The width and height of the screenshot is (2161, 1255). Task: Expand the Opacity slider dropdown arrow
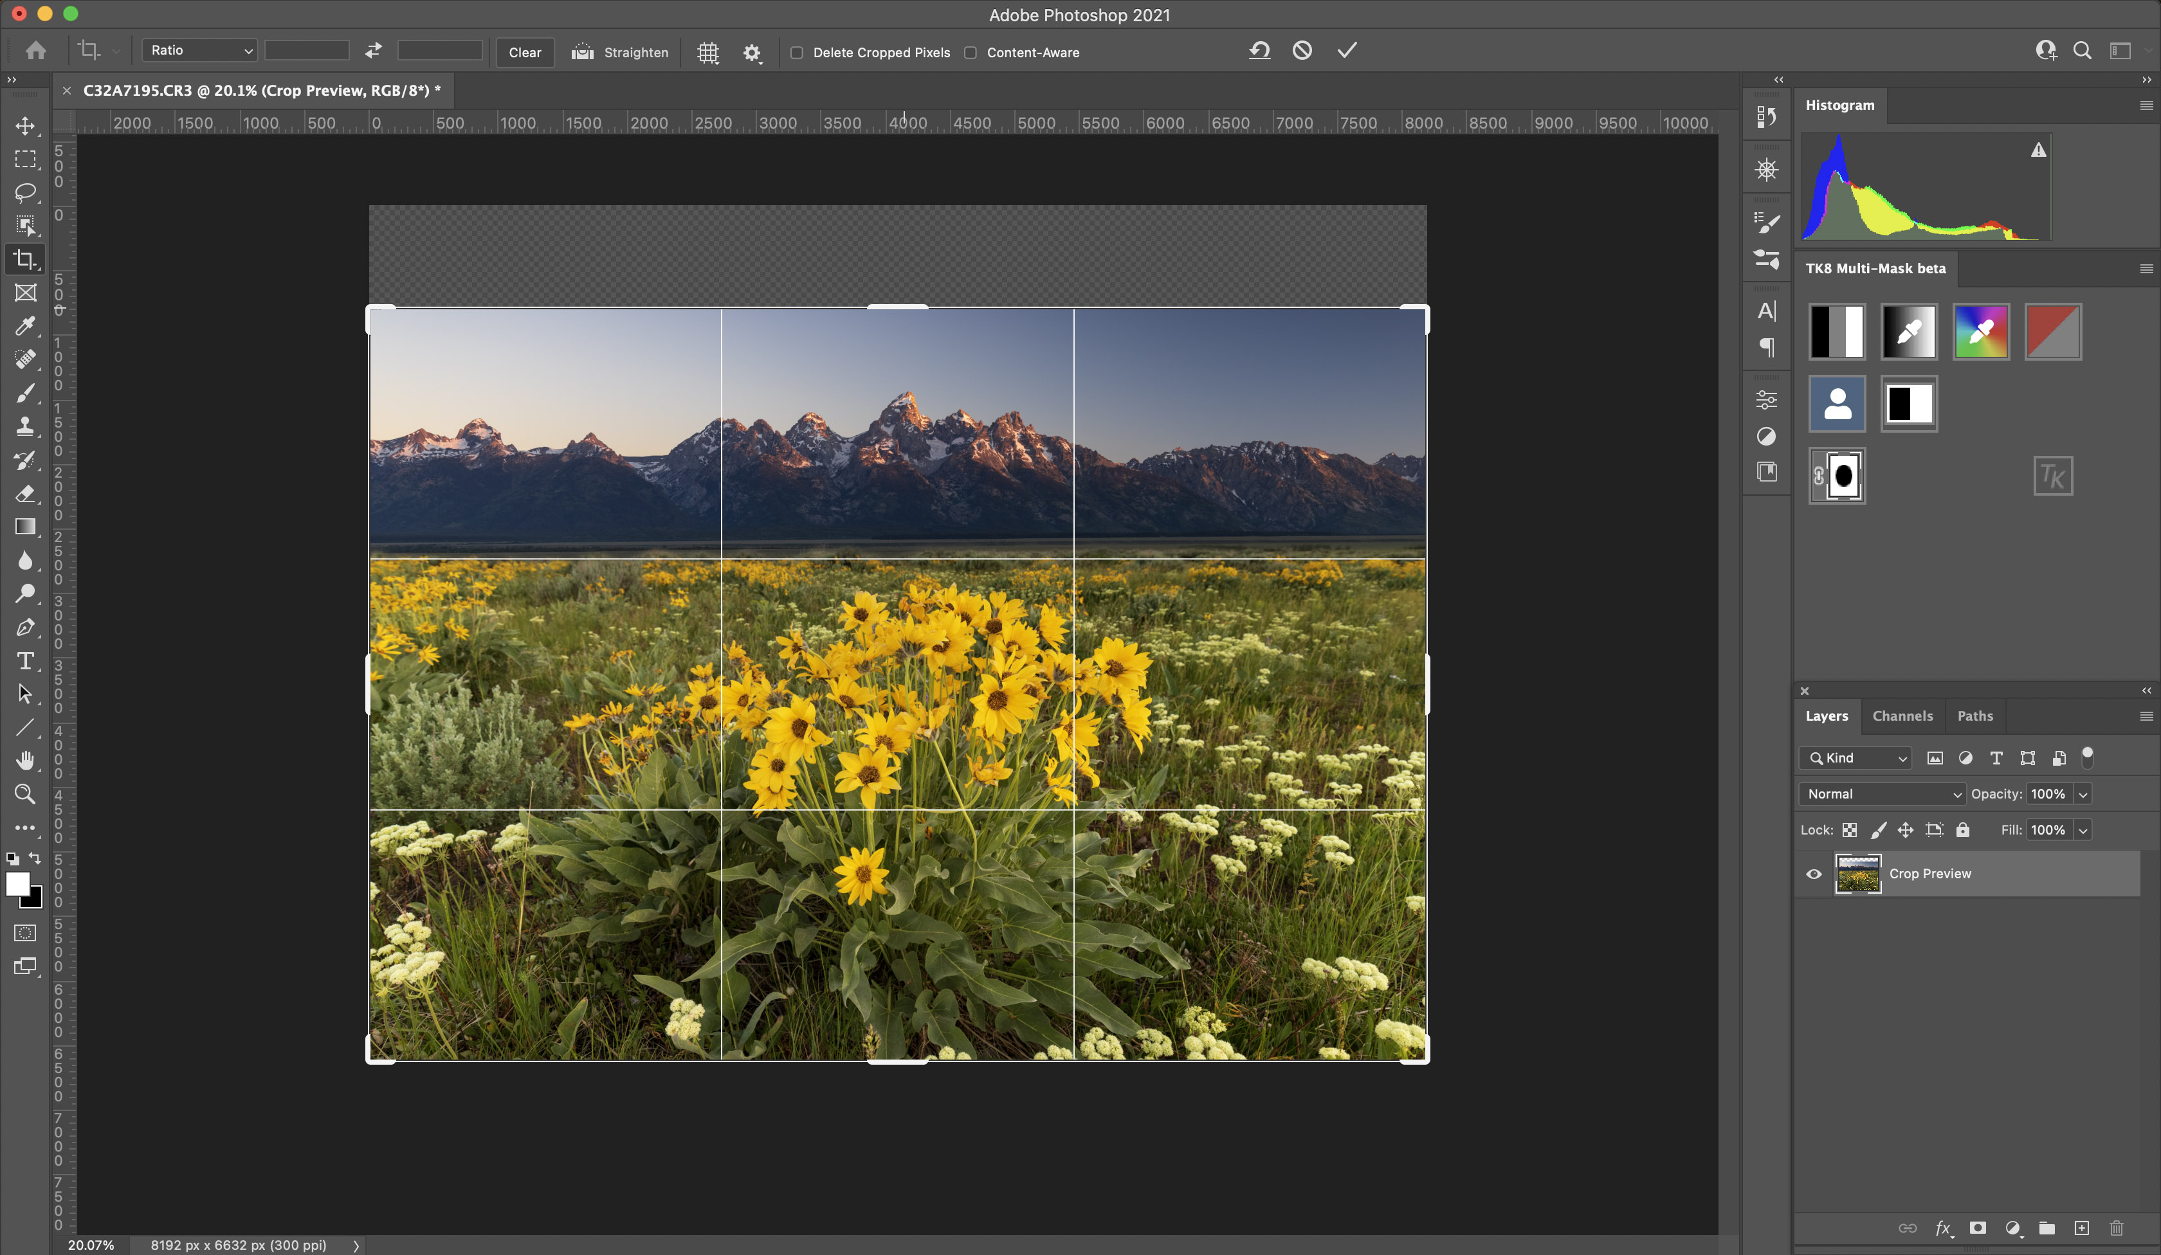(2083, 794)
